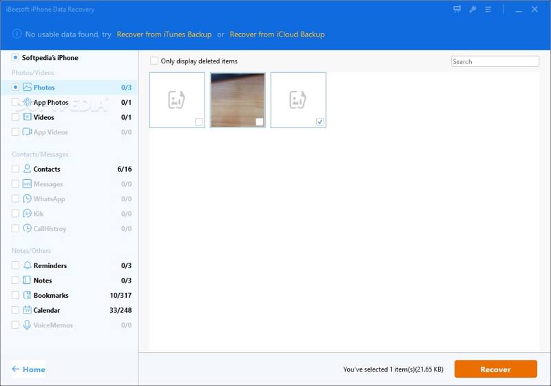Click the Videos film icon
Viewport: 551px width, 386px height.
pyautogui.click(x=27, y=116)
